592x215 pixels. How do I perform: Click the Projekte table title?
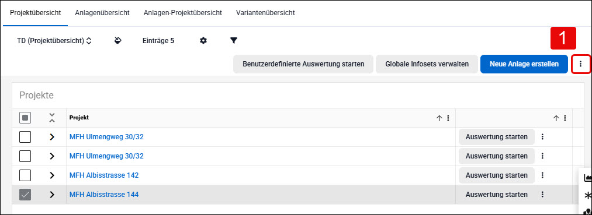pos(36,95)
